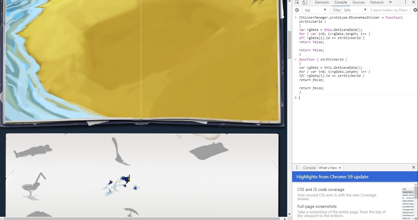This screenshot has height=220, width=418.
Task: Select the lying sunbather sticker silhouette
Action: click(x=33, y=151)
